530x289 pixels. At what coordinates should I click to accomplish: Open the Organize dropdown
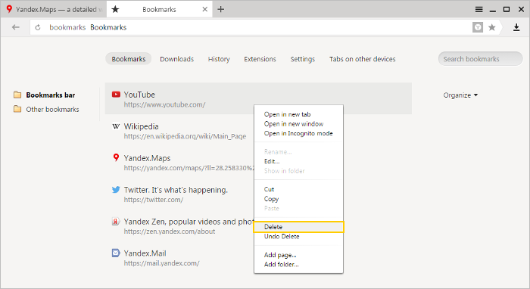(460, 95)
